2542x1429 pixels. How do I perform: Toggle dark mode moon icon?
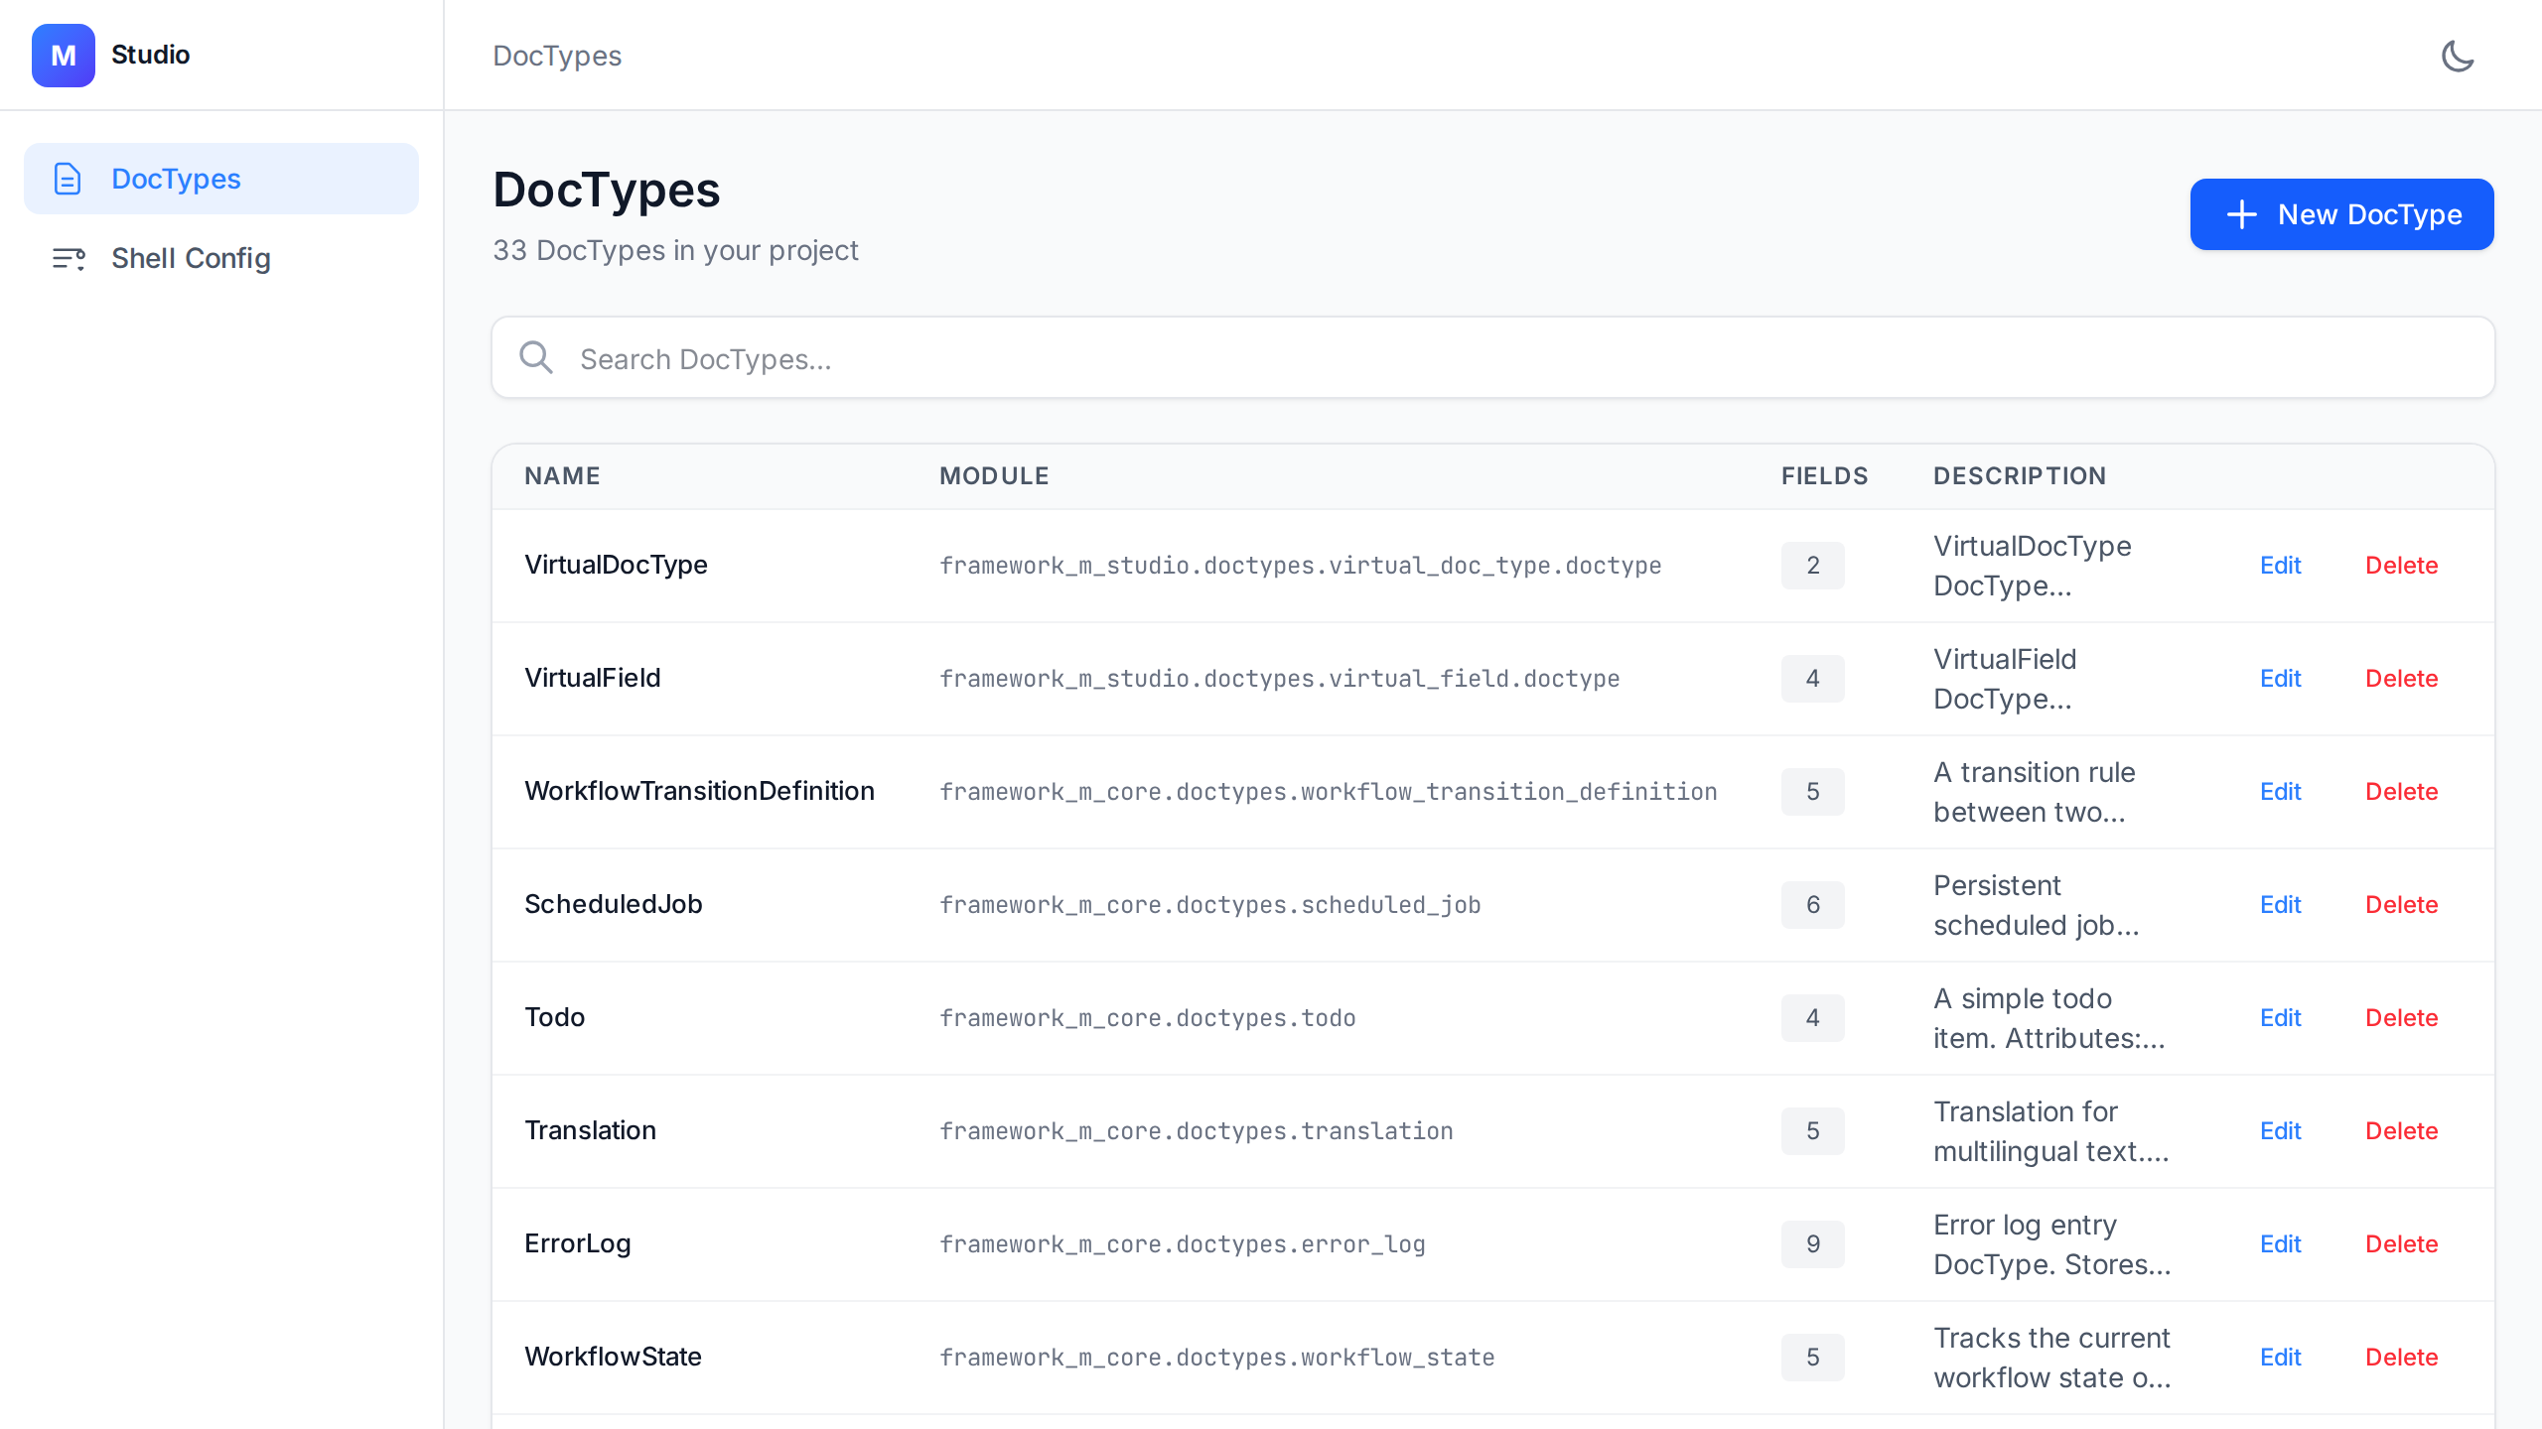click(x=2458, y=56)
